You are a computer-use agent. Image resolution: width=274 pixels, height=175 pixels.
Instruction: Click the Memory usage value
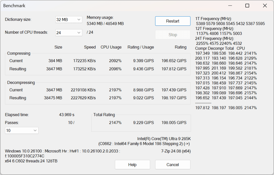pyautogui.click(x=105, y=23)
